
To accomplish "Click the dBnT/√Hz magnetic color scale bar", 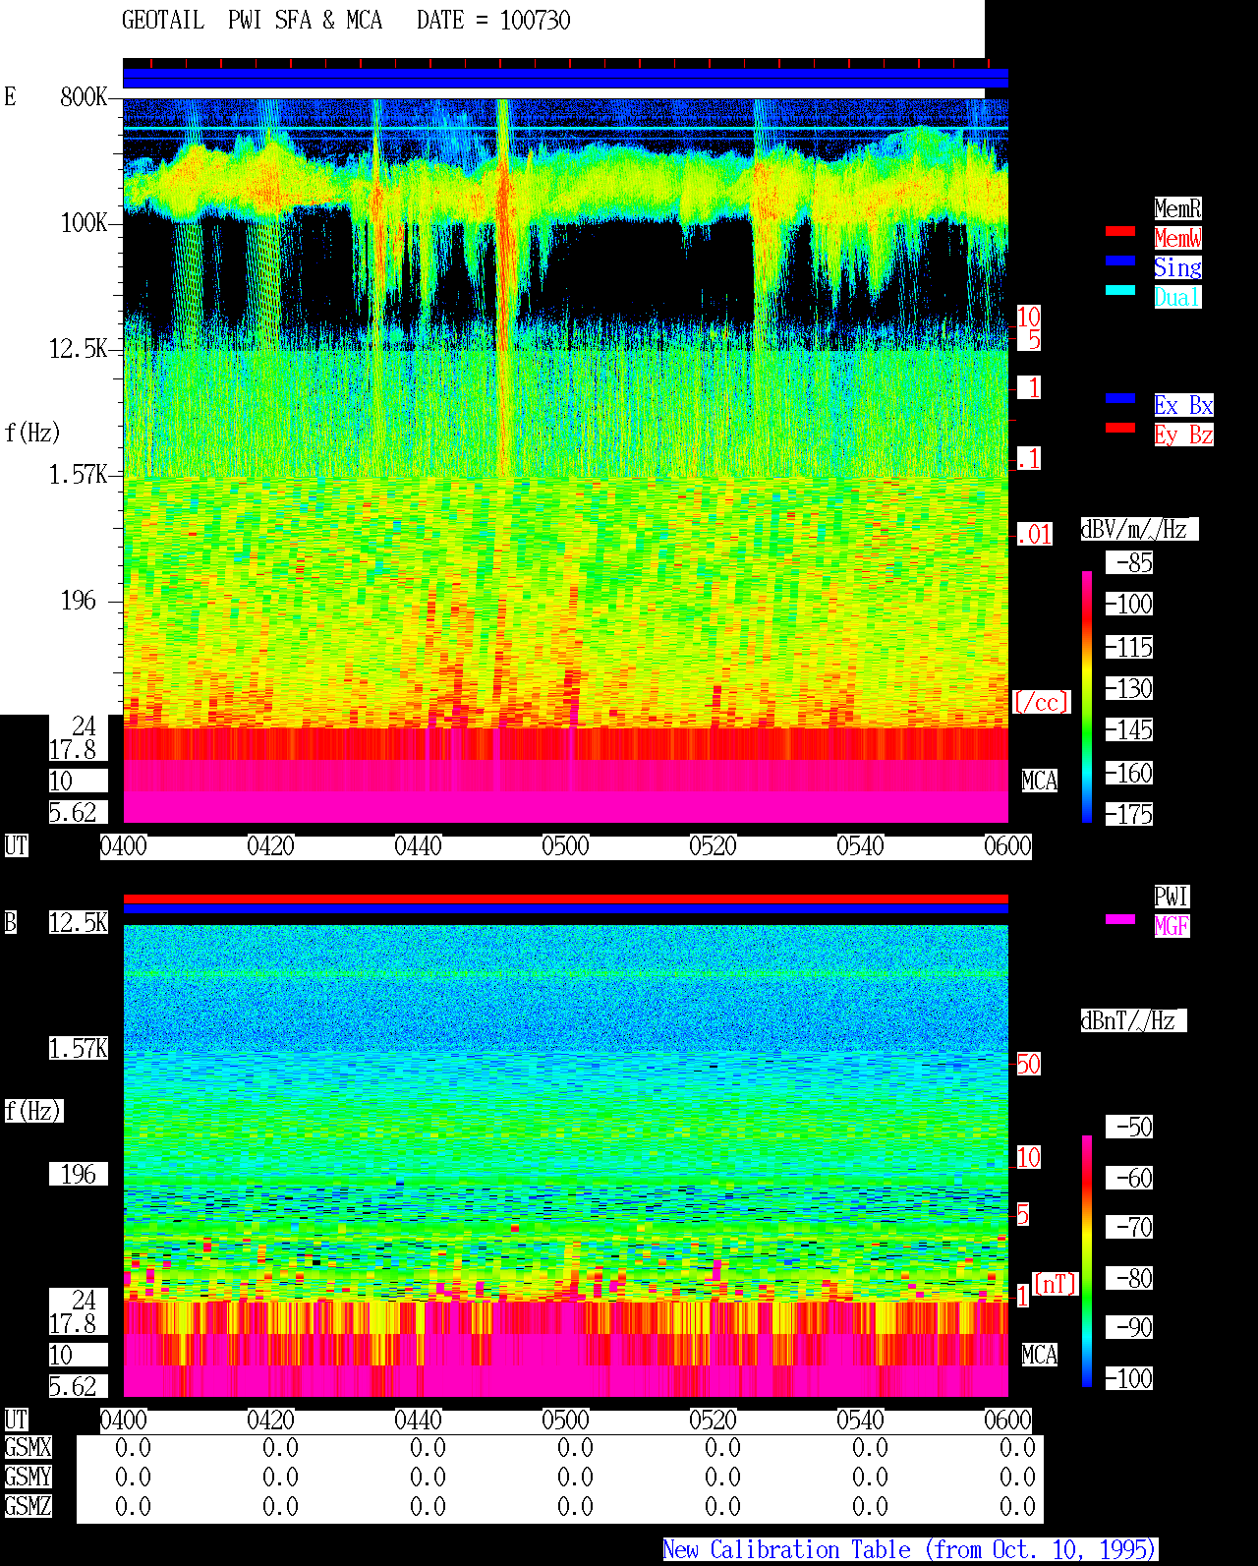I will click(x=1087, y=1261).
